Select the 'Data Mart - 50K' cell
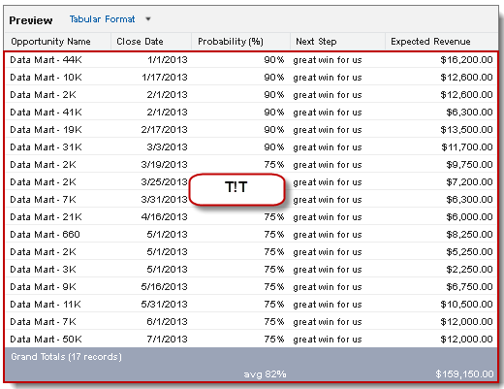 pyautogui.click(x=46, y=340)
